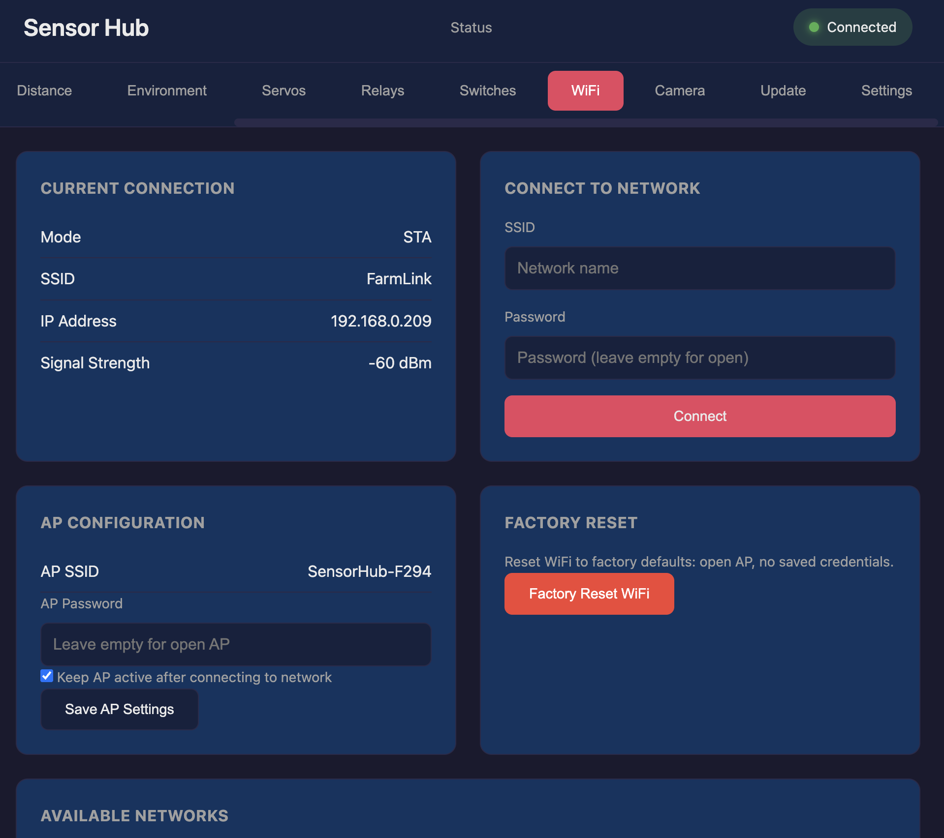Screen dimensions: 944x838
Task: Open the Distance tab
Action: [44, 90]
